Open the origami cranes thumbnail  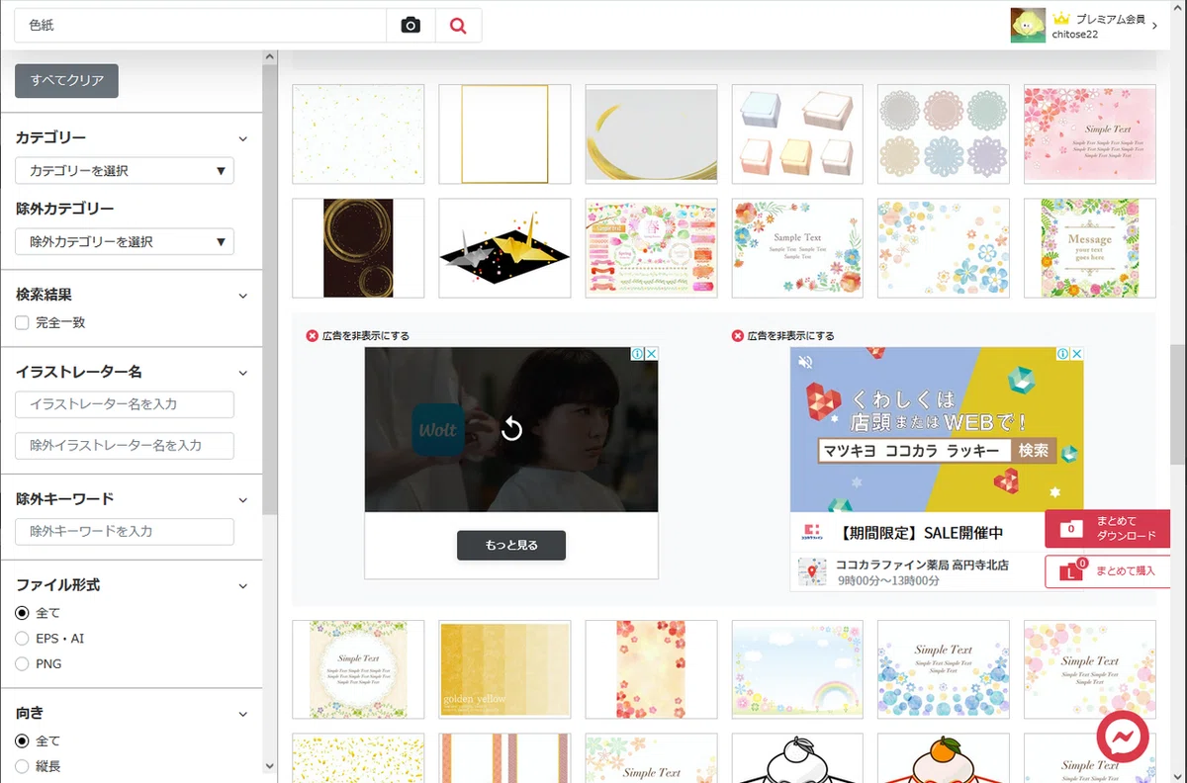pyautogui.click(x=504, y=248)
